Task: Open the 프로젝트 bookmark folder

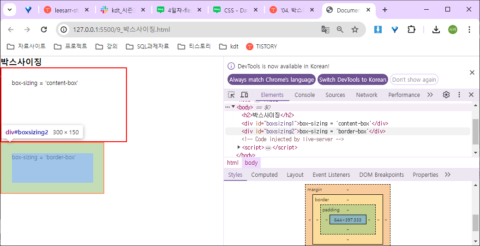Action: pos(71,47)
